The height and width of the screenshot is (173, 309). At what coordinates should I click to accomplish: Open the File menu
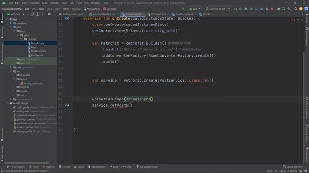pyautogui.click(x=11, y=3)
